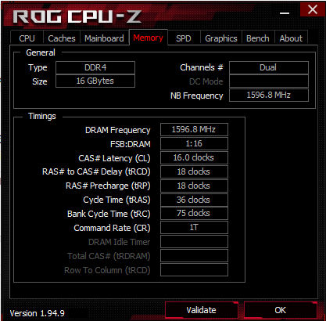The image size is (326, 321).
Task: Select the Mainboard tab
Action: 104,38
